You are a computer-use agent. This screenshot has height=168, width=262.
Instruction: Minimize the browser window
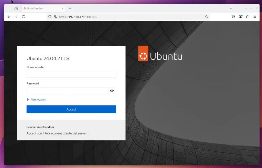coord(246,8)
